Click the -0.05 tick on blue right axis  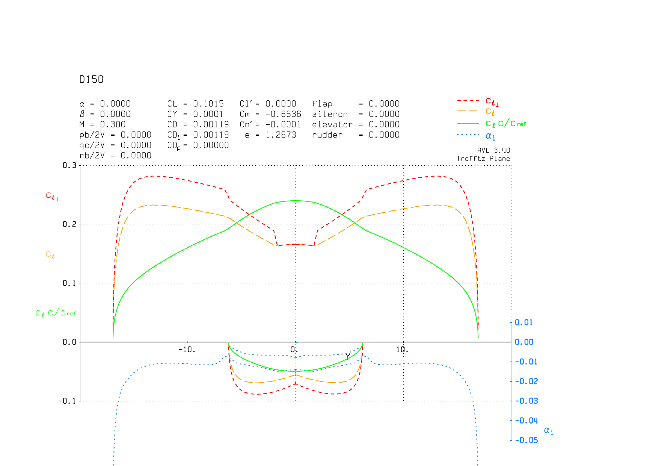pyautogui.click(x=526, y=440)
